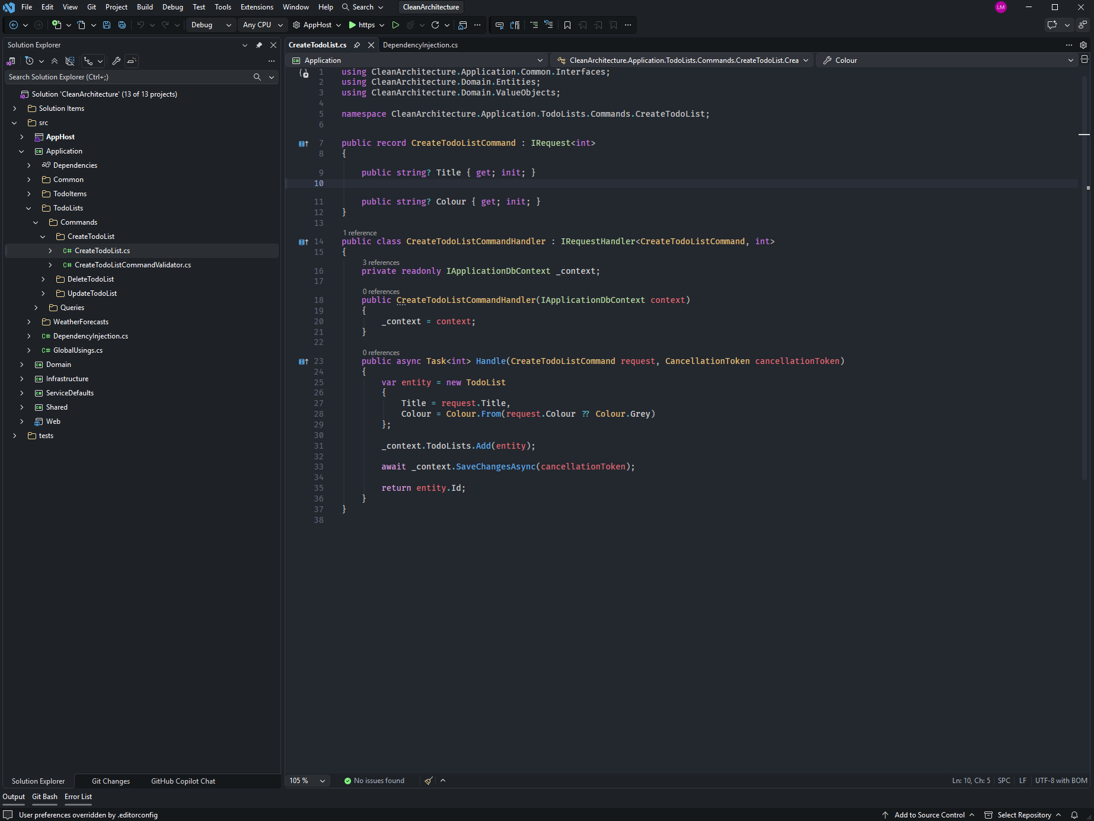The width and height of the screenshot is (1094, 821).
Task: Click No issues found indicator
Action: pyautogui.click(x=374, y=781)
